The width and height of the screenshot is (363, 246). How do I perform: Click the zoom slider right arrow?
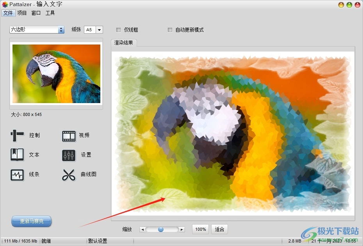[182, 229]
